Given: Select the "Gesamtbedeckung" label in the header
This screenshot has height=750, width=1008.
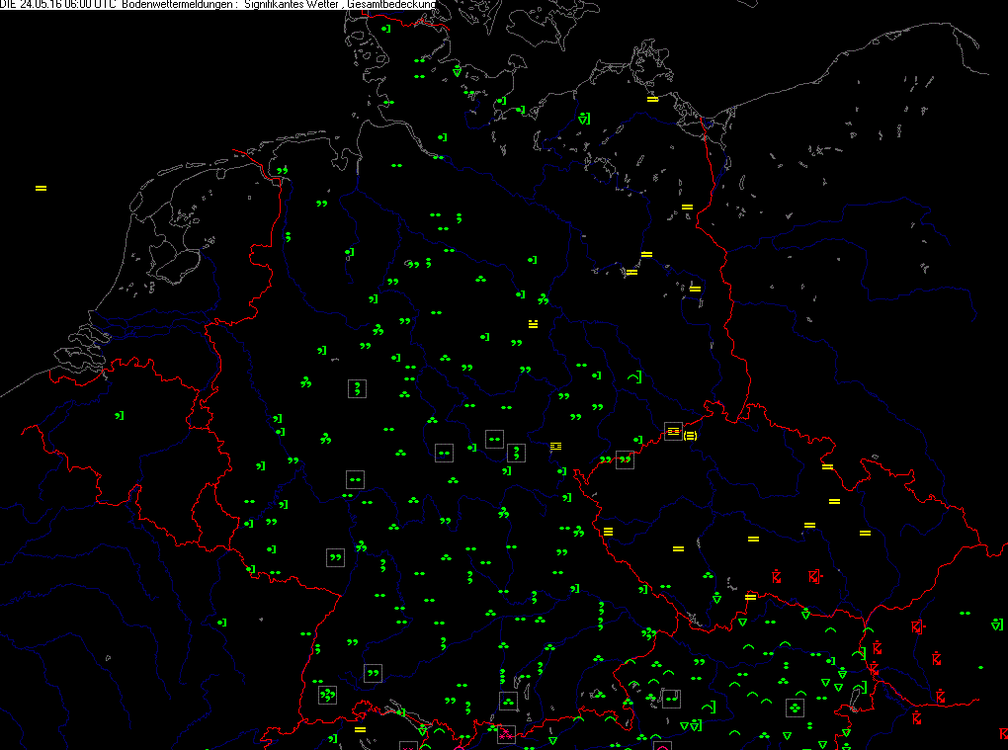Looking at the screenshot, I should click(x=392, y=5).
